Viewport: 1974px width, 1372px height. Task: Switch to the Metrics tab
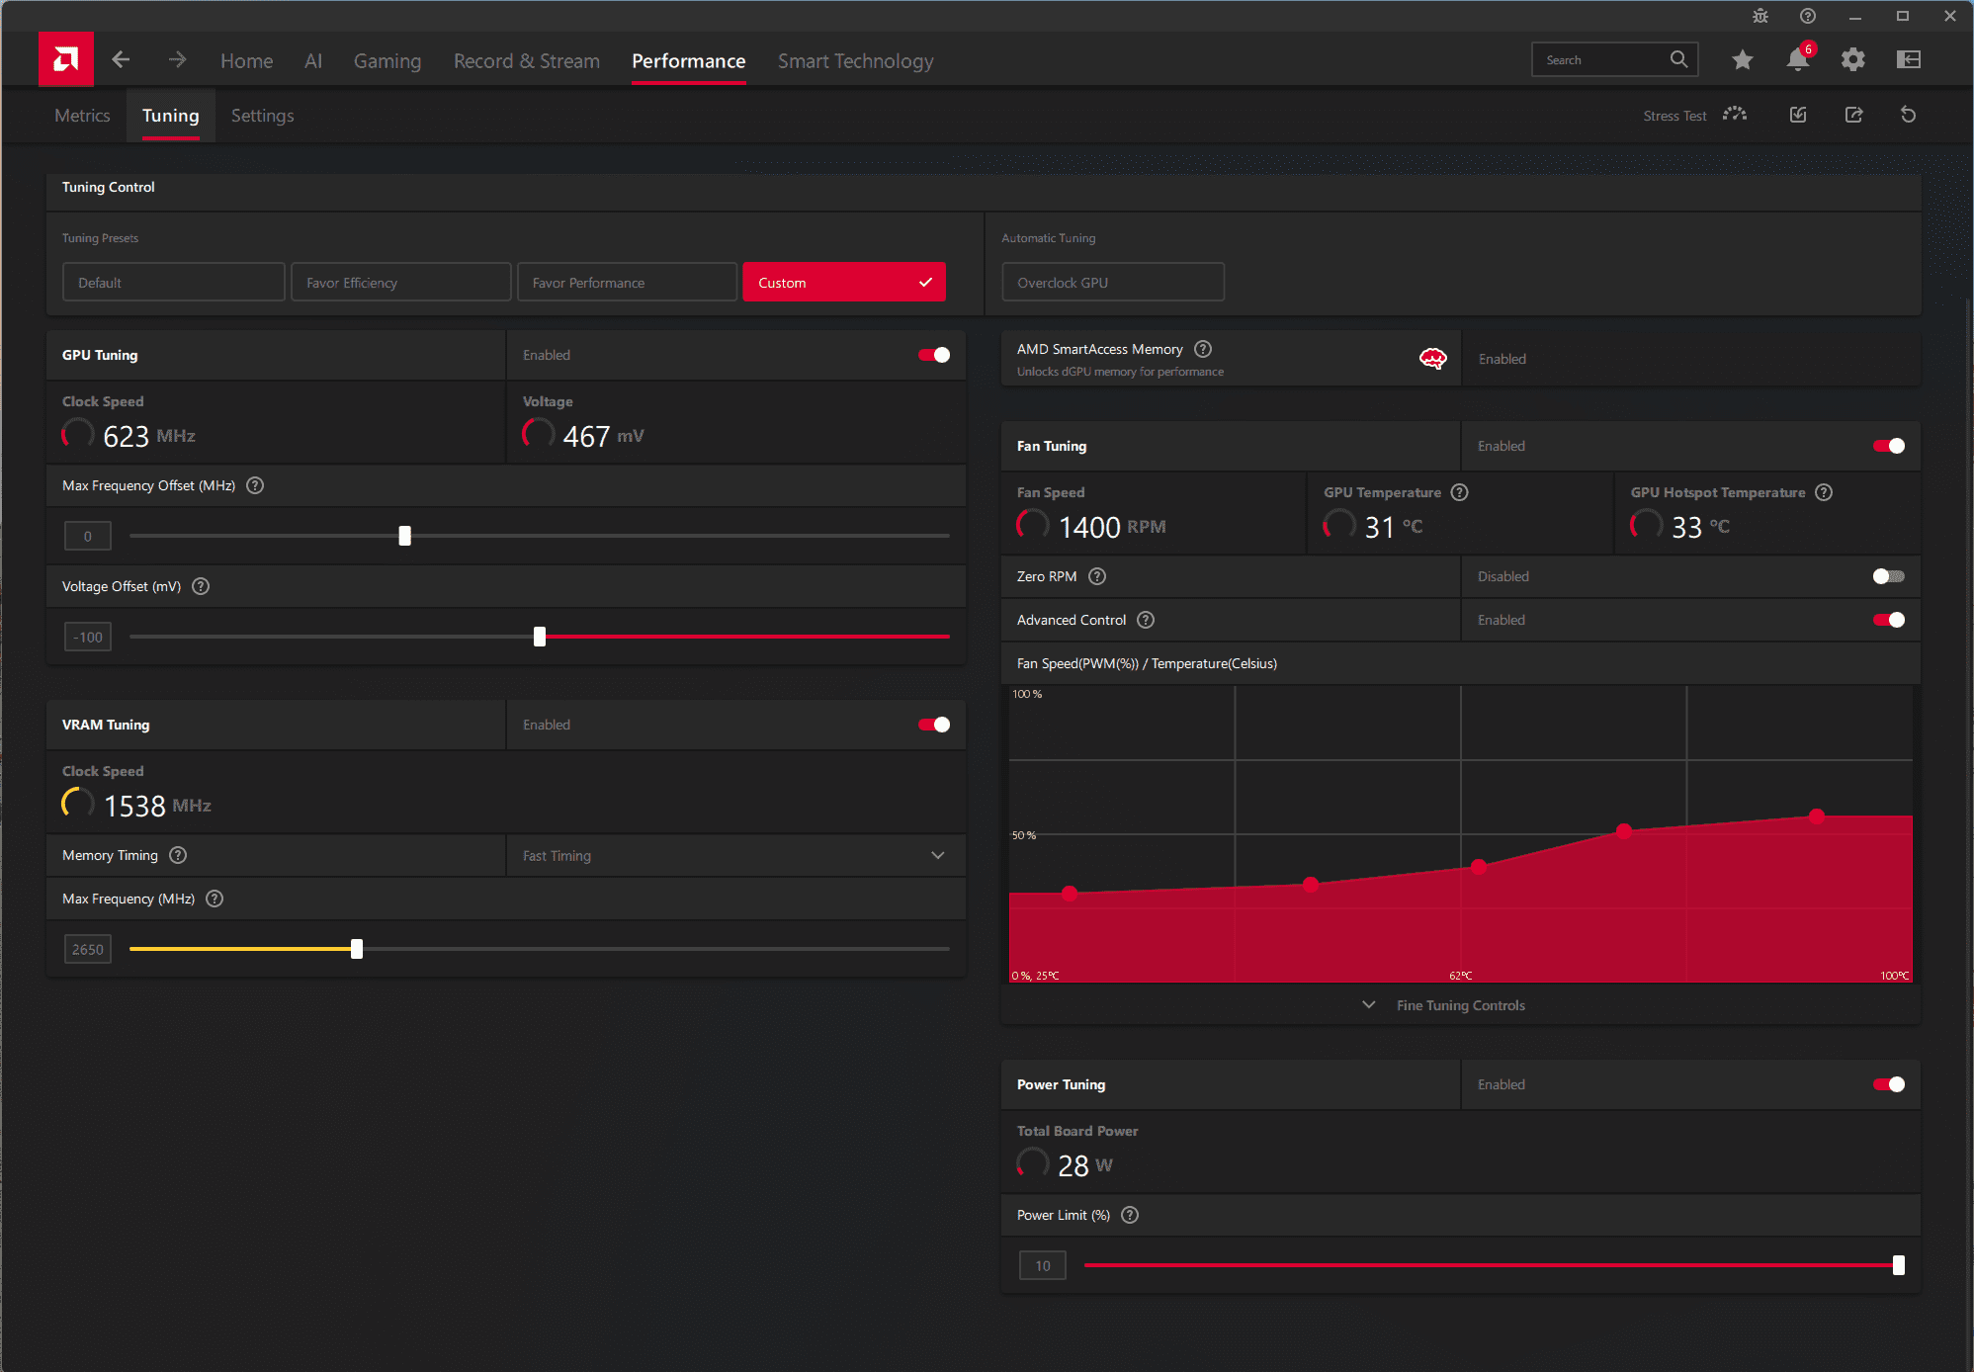tap(82, 116)
